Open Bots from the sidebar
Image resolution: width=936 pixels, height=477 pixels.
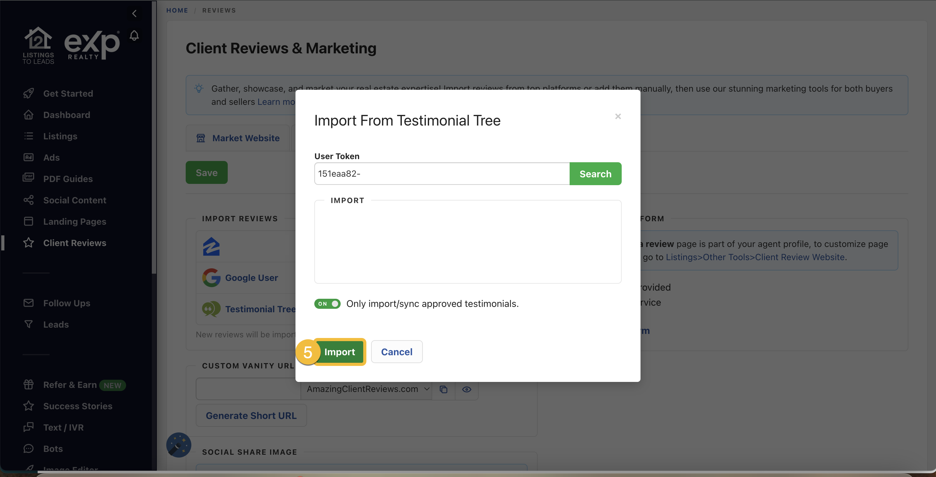53,448
